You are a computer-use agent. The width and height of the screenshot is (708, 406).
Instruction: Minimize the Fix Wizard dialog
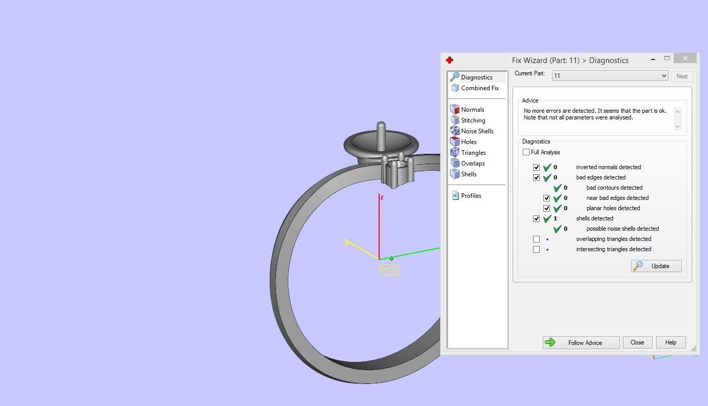tap(653, 59)
